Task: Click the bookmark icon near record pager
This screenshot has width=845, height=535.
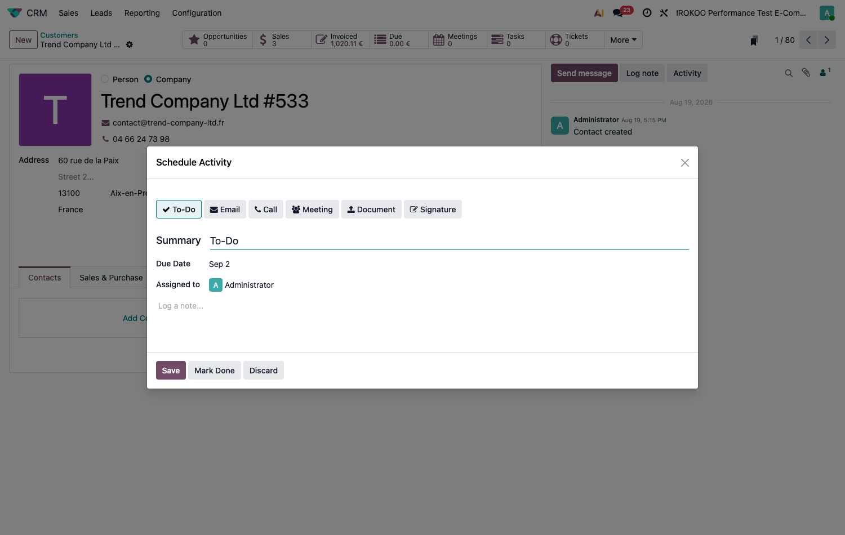Action: (754, 41)
